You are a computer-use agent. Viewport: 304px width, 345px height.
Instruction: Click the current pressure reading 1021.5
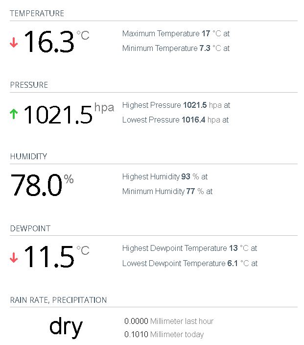point(58,114)
